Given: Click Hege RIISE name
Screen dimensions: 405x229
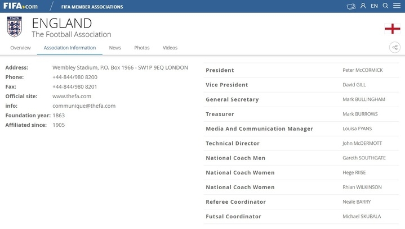Looking at the screenshot, I should (354, 173).
